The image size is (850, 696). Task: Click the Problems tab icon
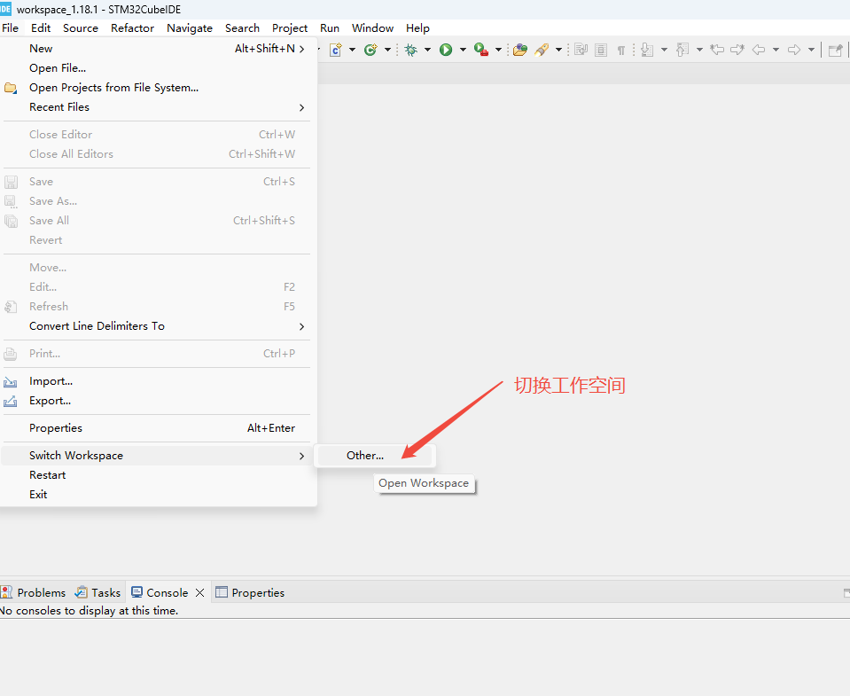pos(6,592)
